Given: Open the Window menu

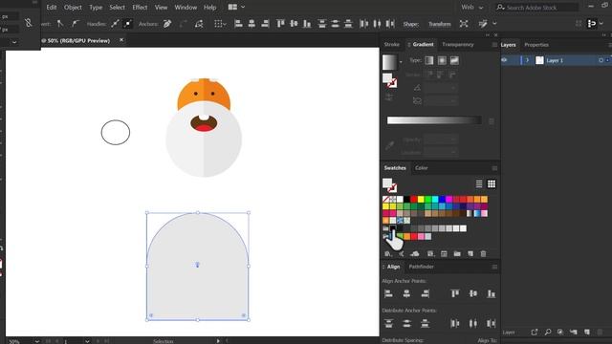Looking at the screenshot, I should pyautogui.click(x=186, y=7).
